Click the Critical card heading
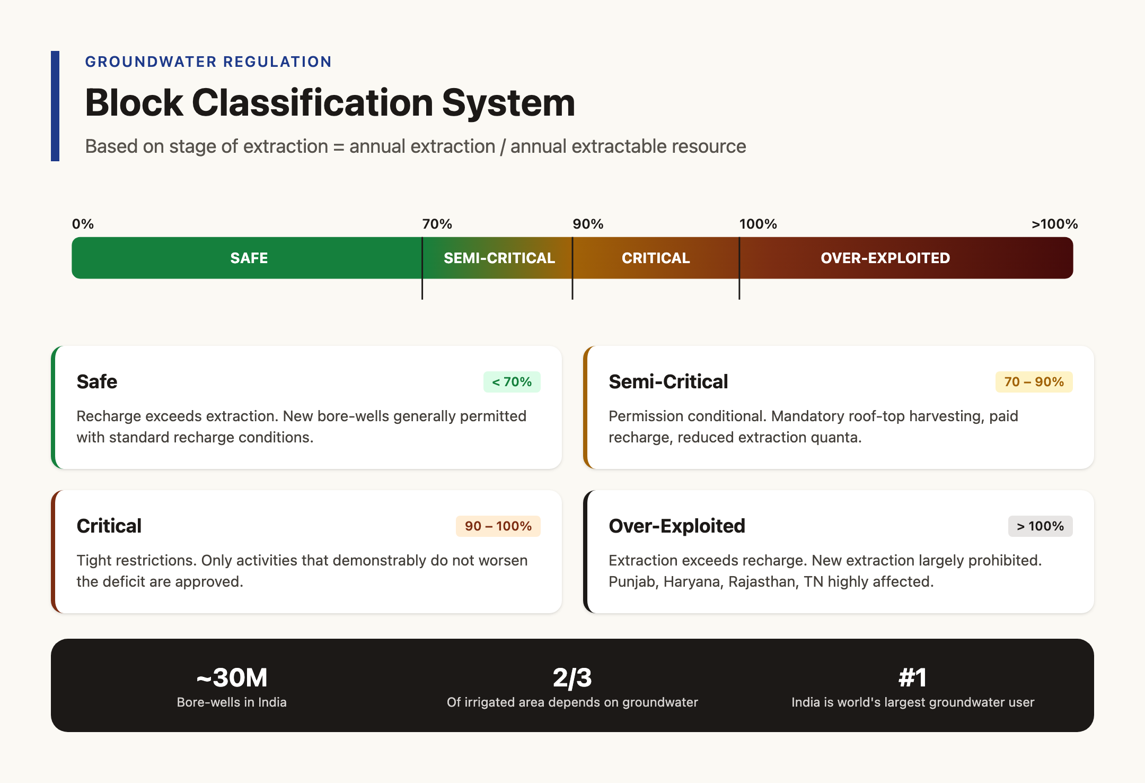This screenshot has height=783, width=1145. point(109,526)
